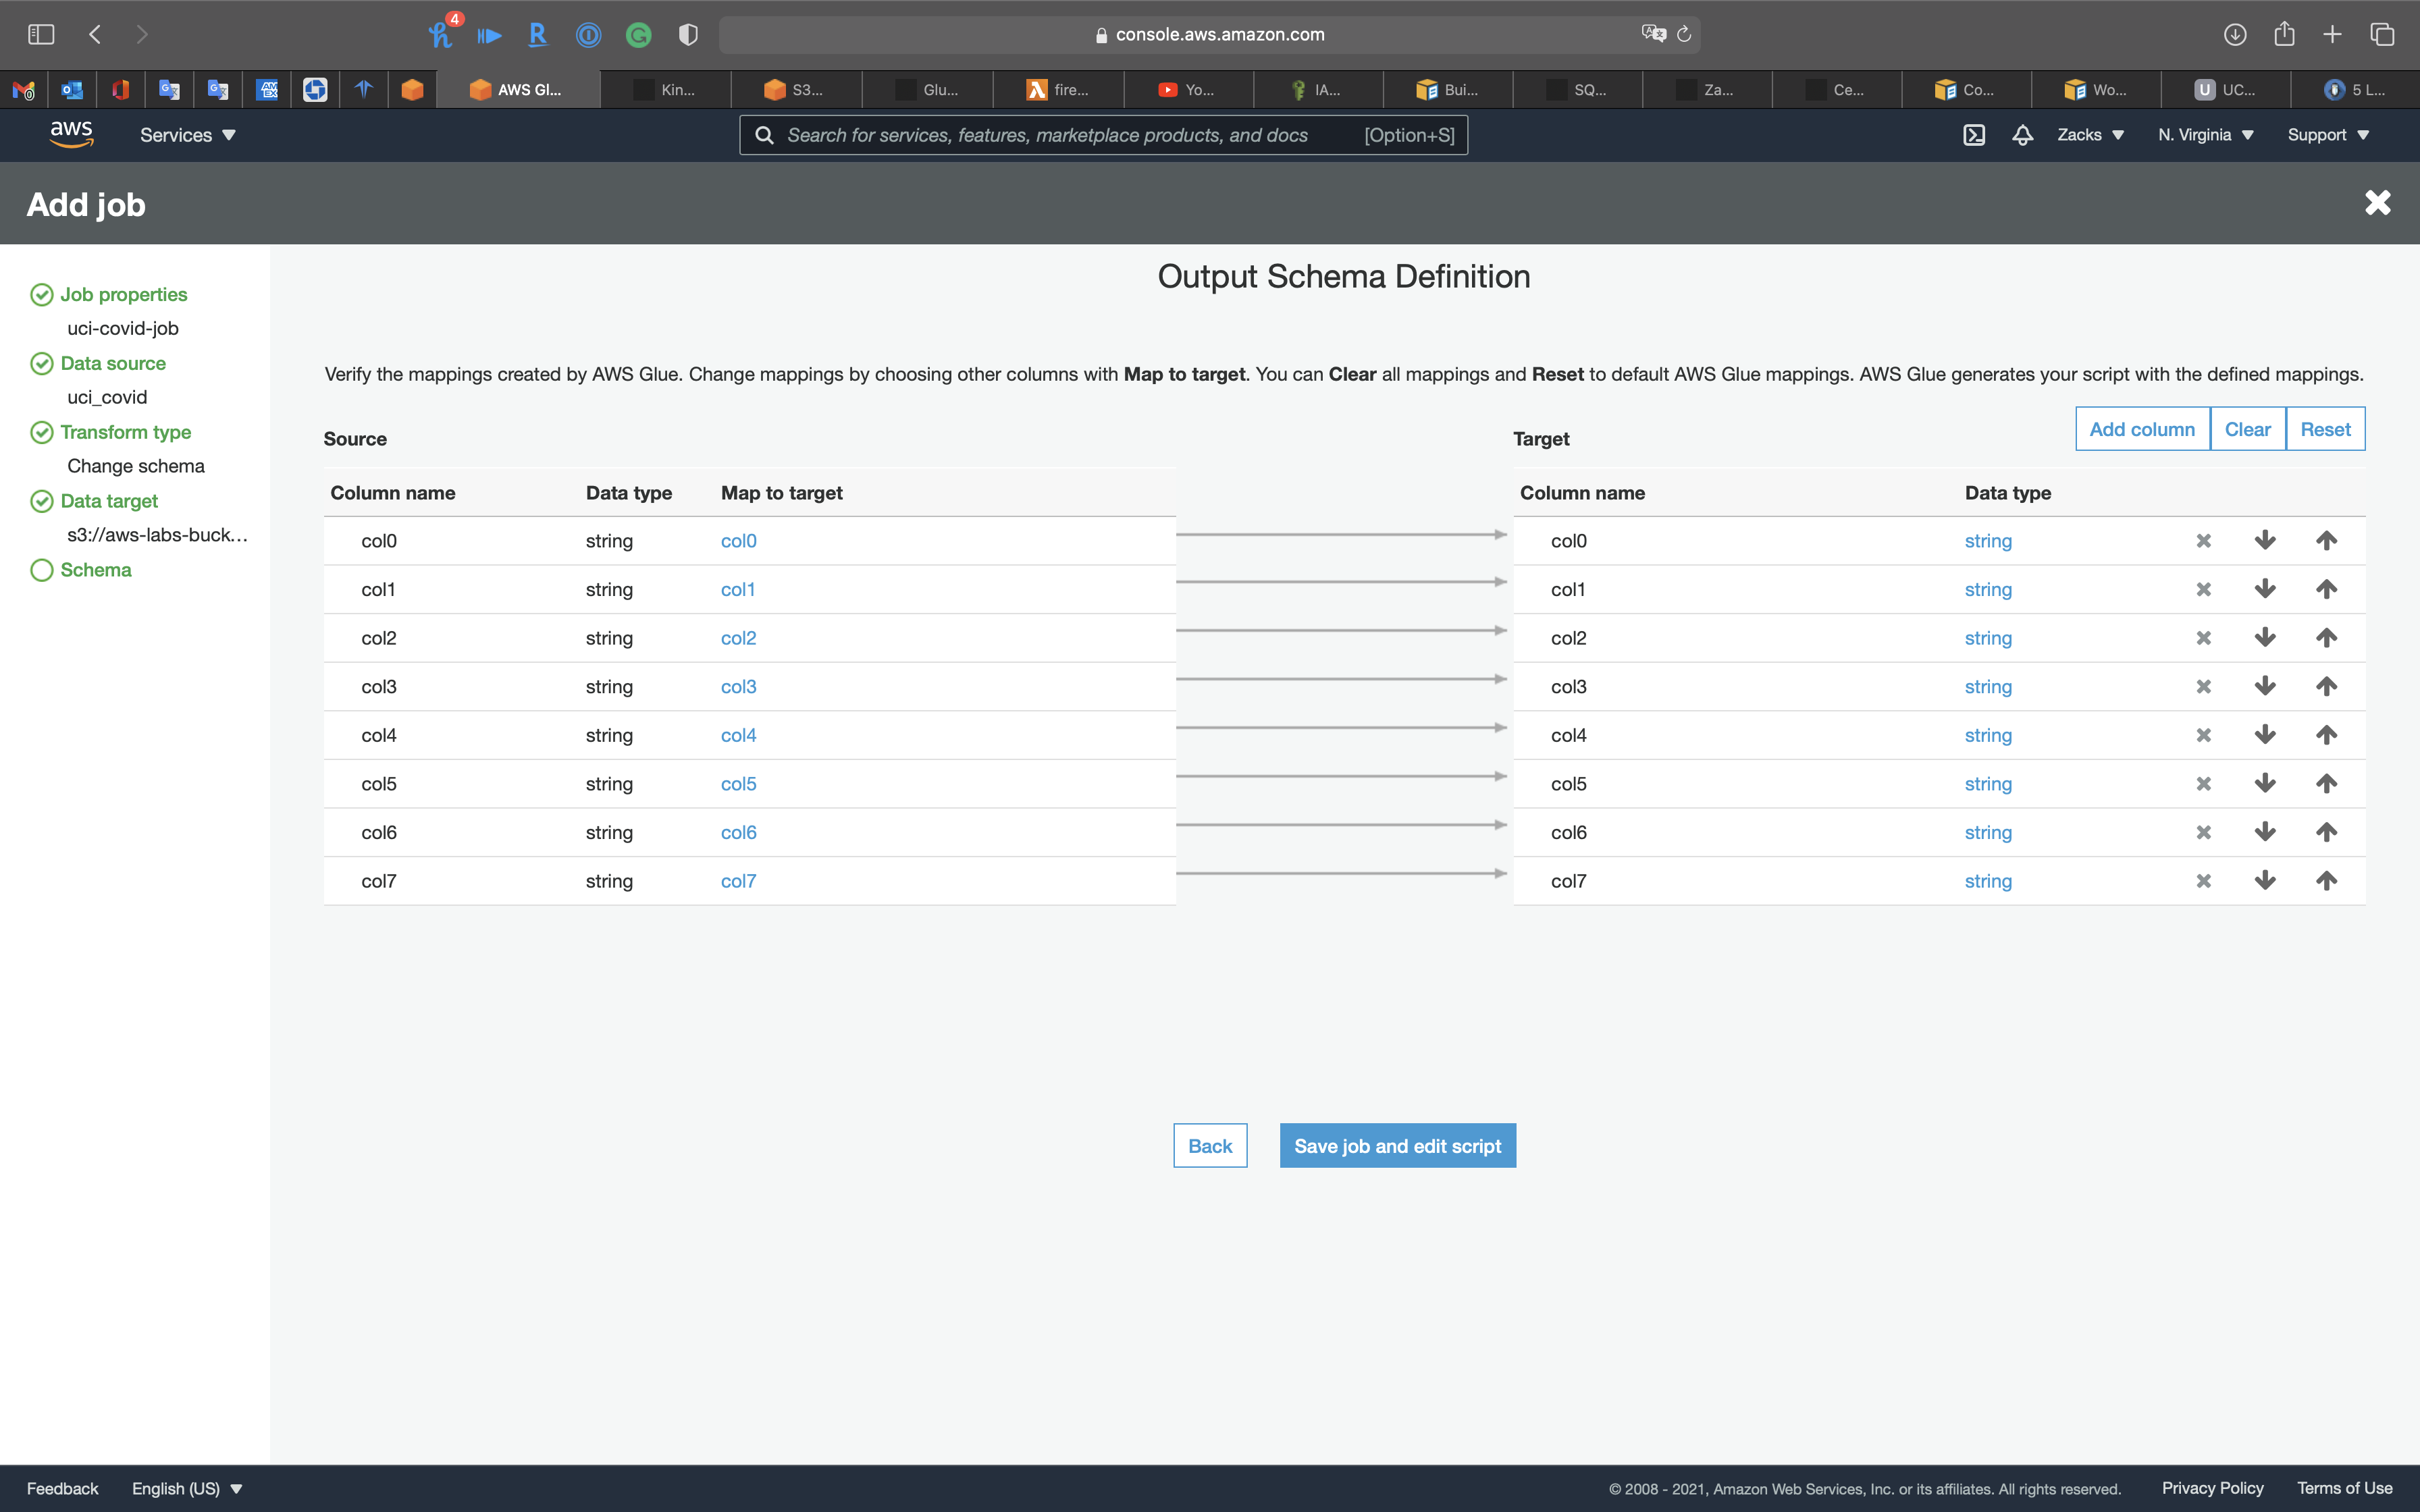Remove the col0 target column
The image size is (2420, 1512).
pos(2203,541)
